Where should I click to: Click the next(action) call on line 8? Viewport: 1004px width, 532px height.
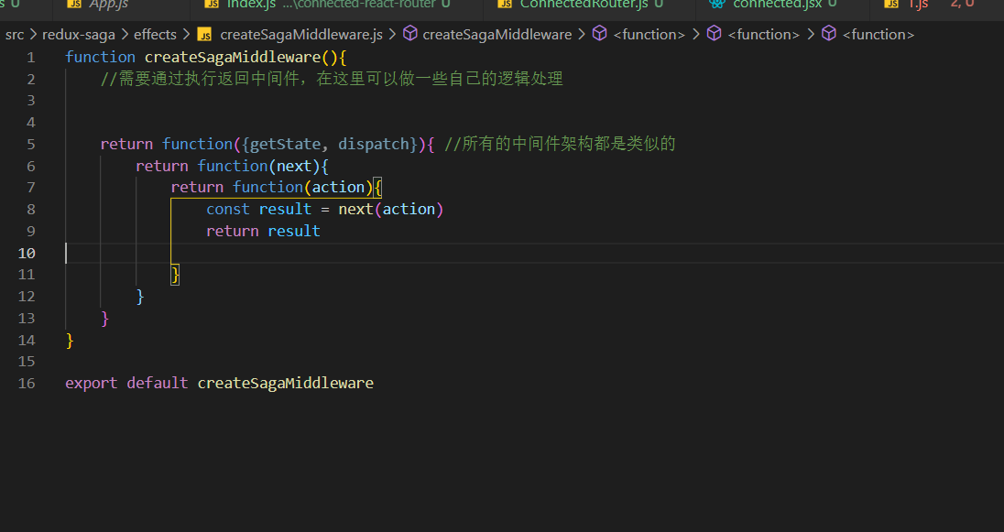(390, 209)
